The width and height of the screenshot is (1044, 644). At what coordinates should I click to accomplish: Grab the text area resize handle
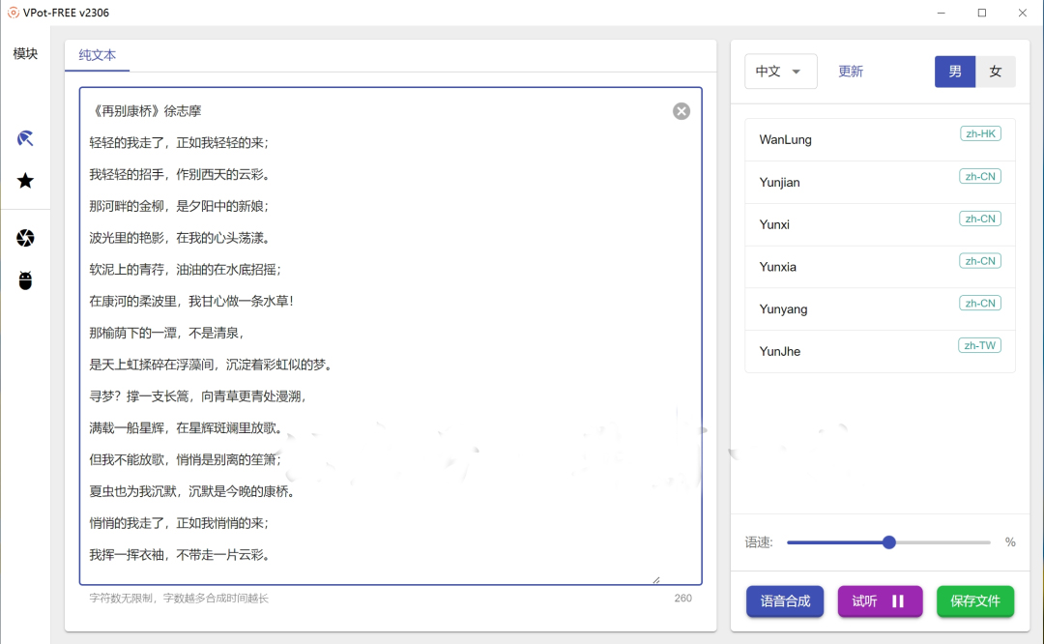656,580
